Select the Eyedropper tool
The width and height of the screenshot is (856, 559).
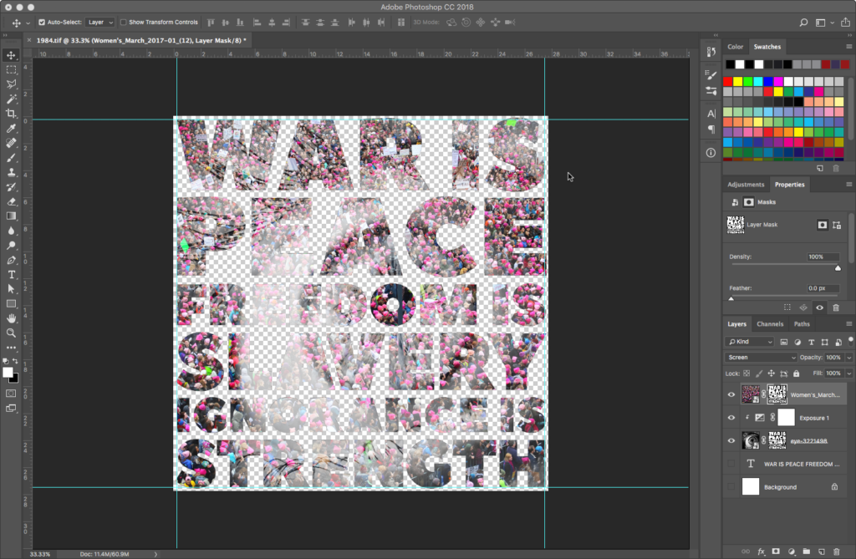pyautogui.click(x=11, y=129)
